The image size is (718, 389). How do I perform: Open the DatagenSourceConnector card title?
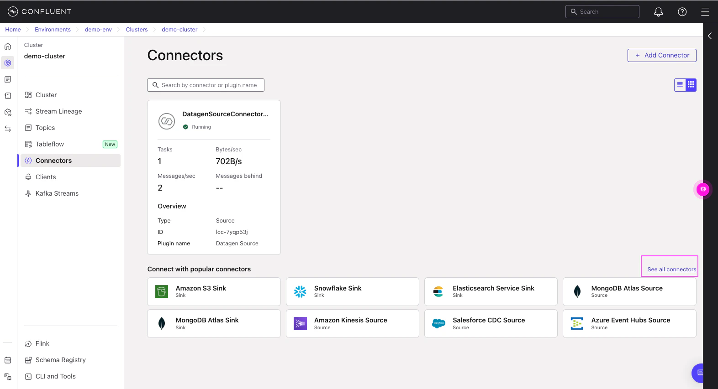point(225,114)
